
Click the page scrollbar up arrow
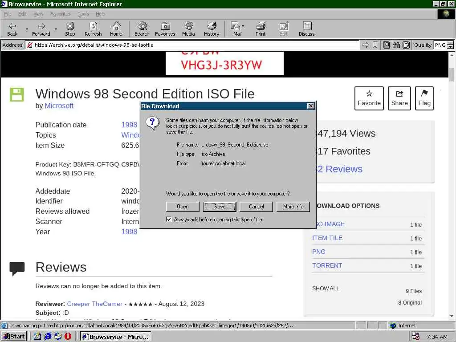click(x=452, y=55)
